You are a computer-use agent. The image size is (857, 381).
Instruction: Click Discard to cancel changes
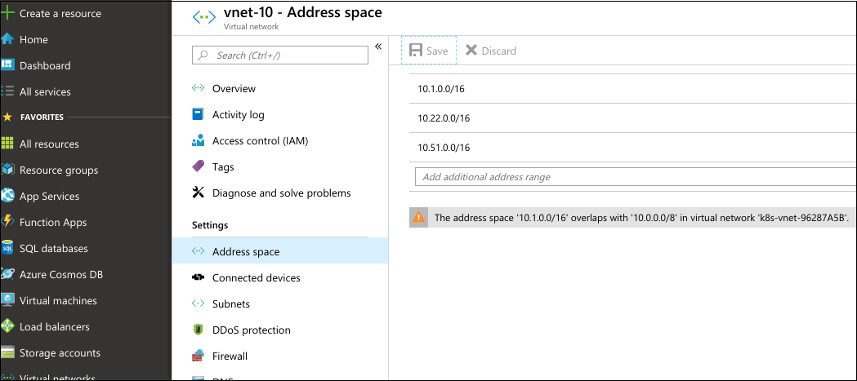coord(491,51)
